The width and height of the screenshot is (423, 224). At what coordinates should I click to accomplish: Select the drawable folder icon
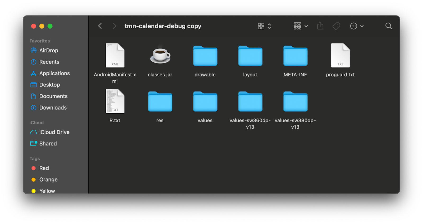tap(205, 56)
